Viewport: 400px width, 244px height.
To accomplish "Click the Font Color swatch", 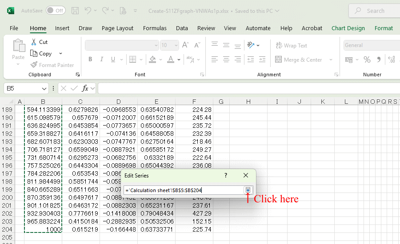I will (171, 59).
